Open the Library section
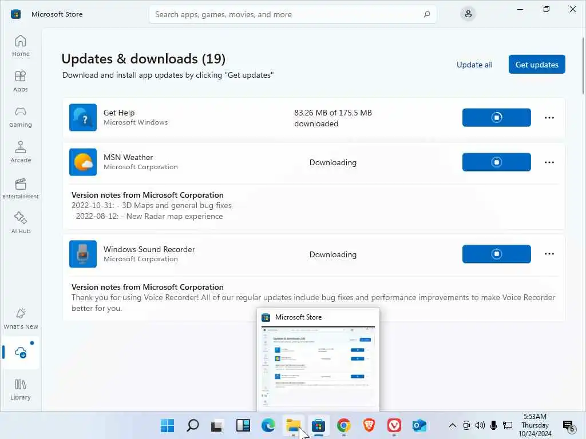The height and width of the screenshot is (439, 586). click(x=21, y=389)
